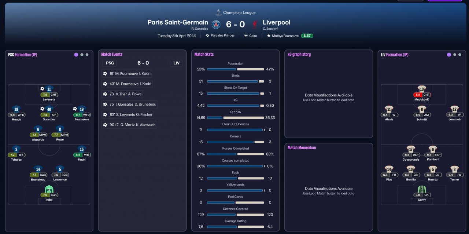The width and height of the screenshot is (469, 234).
Task: Open the 90+2' G. Martz goal event
Action: pyautogui.click(x=129, y=125)
